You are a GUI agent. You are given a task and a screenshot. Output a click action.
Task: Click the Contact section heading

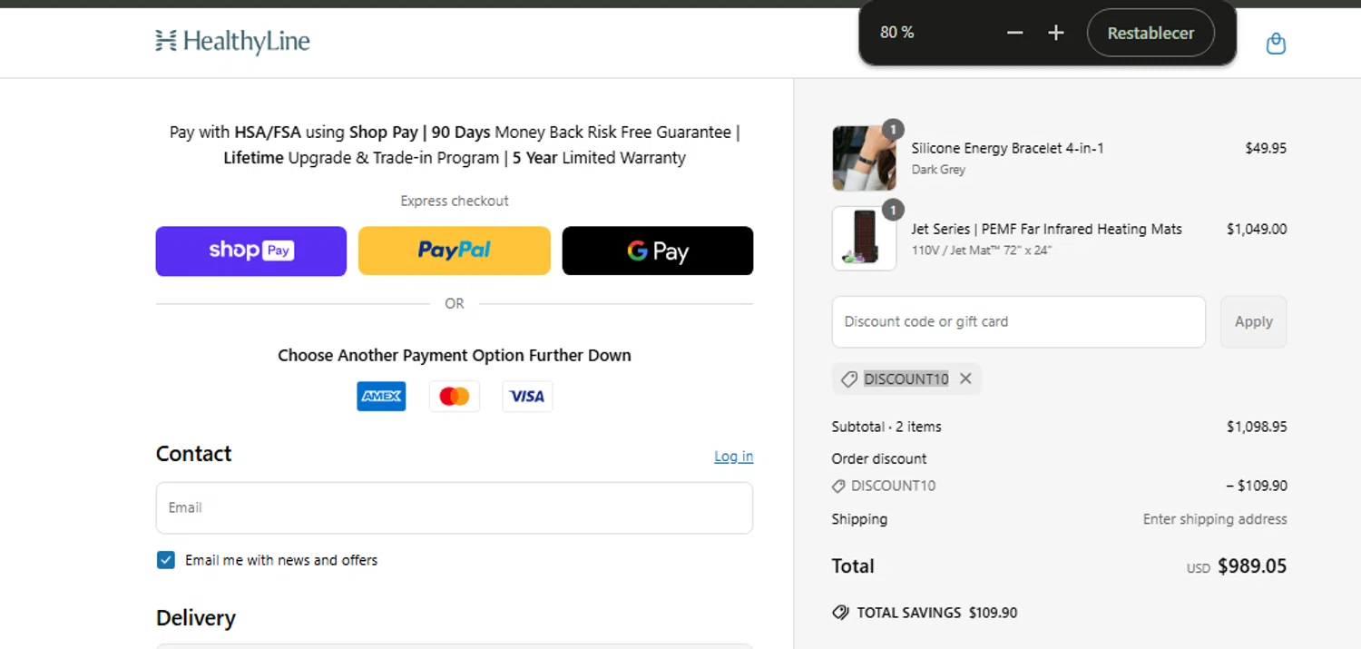193,454
